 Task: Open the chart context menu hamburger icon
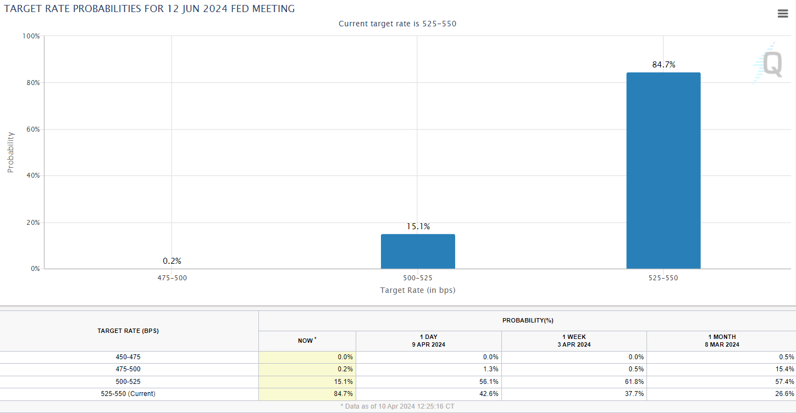(782, 14)
